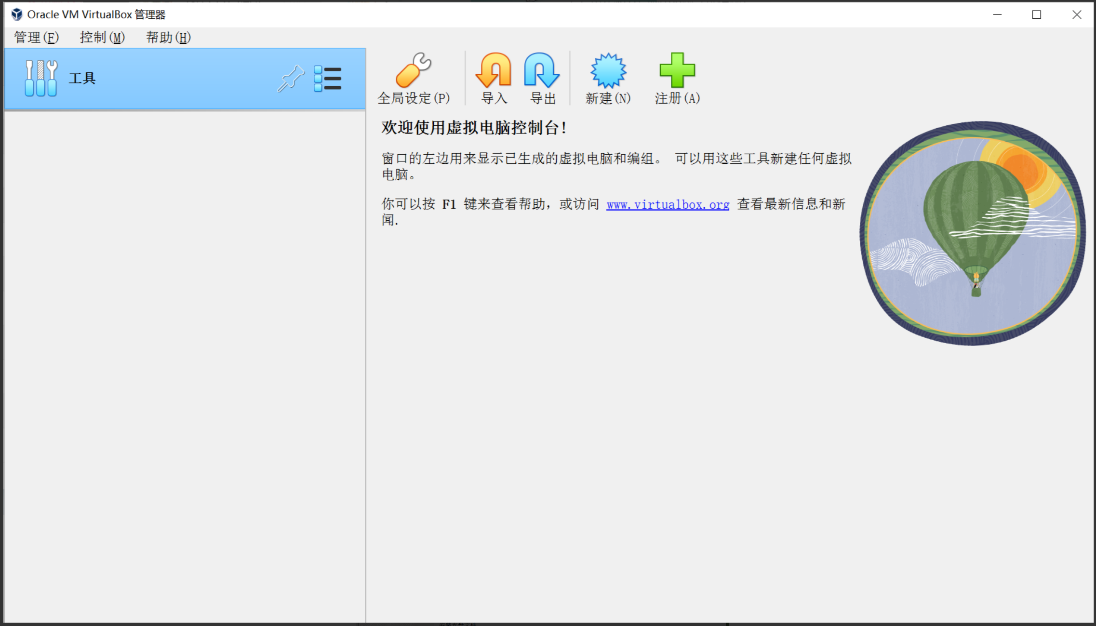Open the Tools list menu icon
The width and height of the screenshot is (1096, 626).
(327, 79)
